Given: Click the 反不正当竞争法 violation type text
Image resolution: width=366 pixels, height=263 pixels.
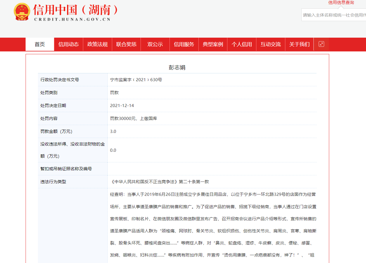Looking at the screenshot, I should coord(160,182).
